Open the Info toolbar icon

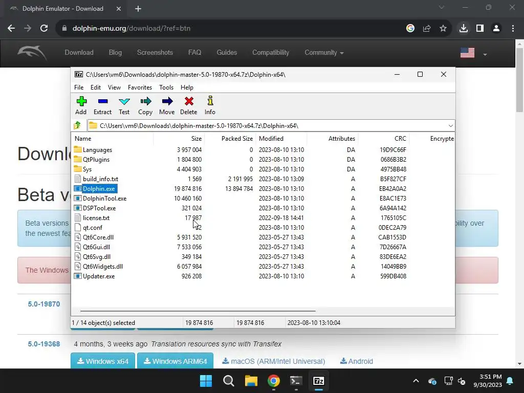[210, 105]
